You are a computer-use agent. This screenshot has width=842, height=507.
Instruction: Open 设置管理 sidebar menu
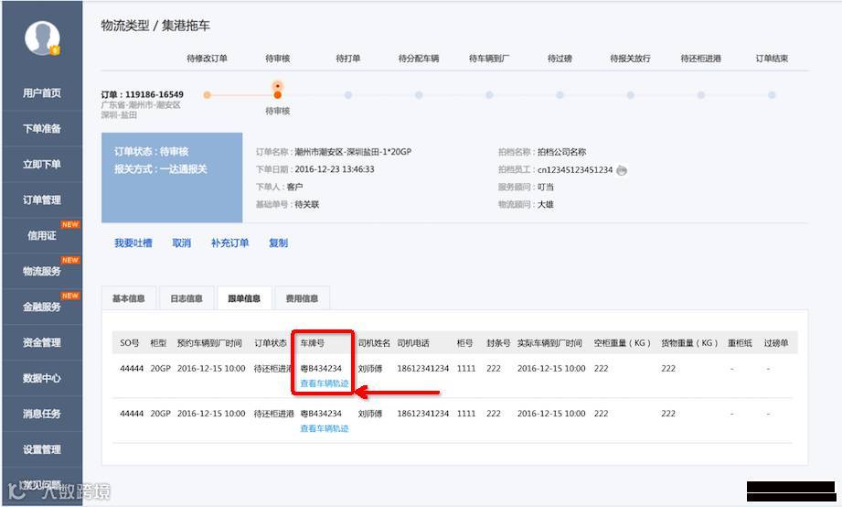[x=42, y=449]
